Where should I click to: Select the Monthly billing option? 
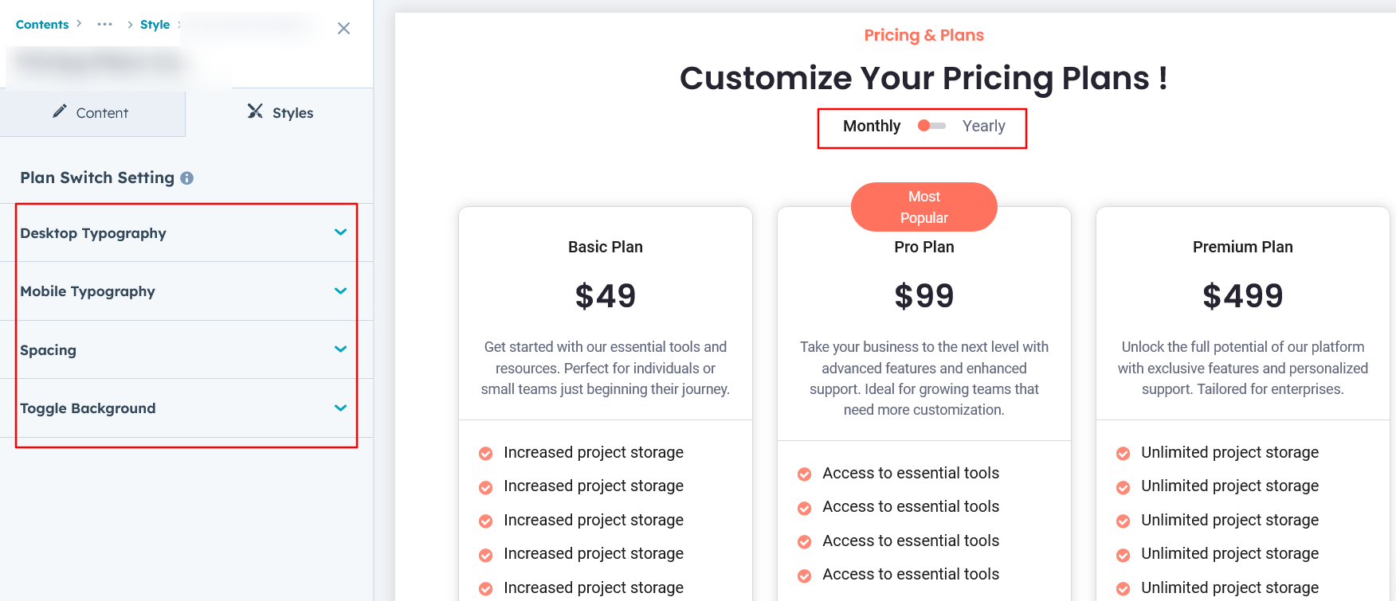(x=872, y=126)
